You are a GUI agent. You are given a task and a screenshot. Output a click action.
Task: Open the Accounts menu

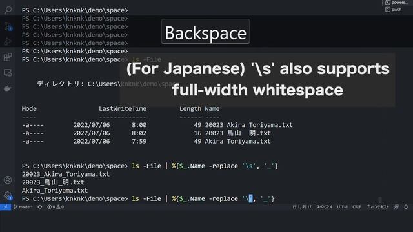tap(8, 180)
